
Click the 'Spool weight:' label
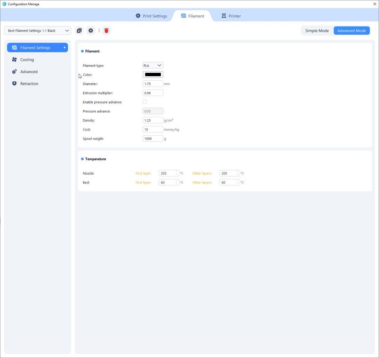click(93, 139)
